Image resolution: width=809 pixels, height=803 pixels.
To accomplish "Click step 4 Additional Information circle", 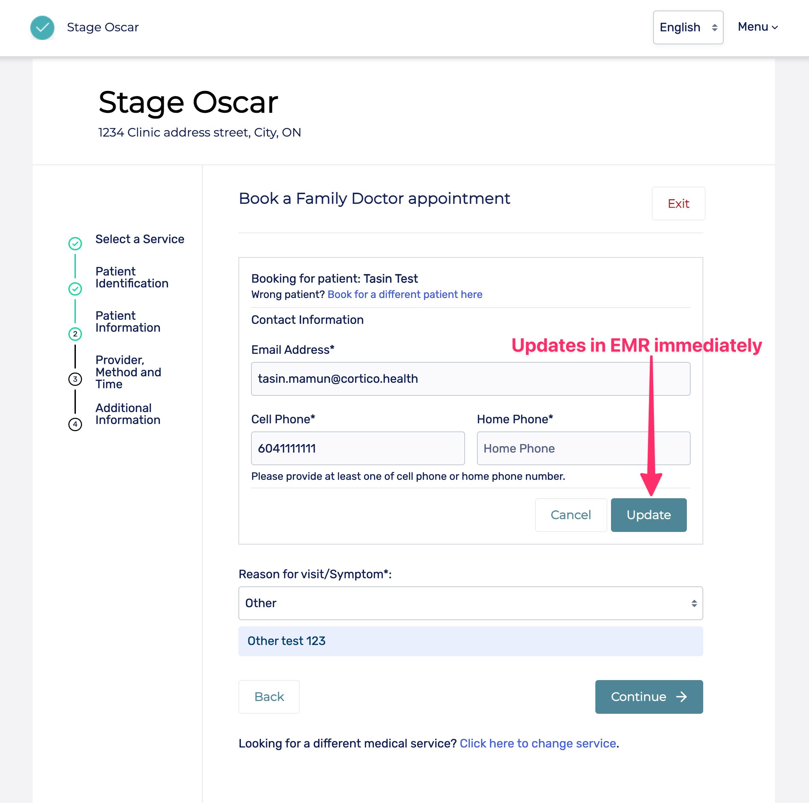I will pos(75,424).
